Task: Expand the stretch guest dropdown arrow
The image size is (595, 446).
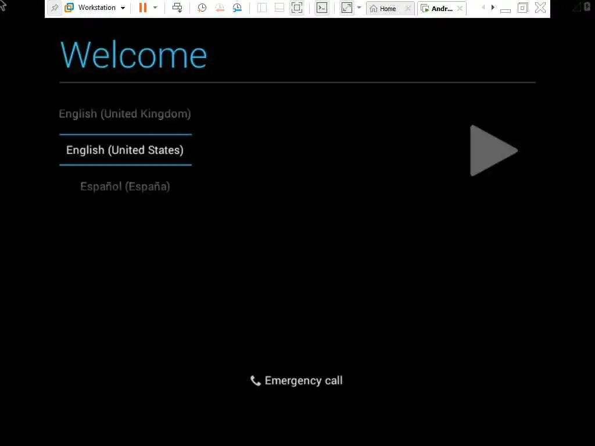Action: [359, 8]
